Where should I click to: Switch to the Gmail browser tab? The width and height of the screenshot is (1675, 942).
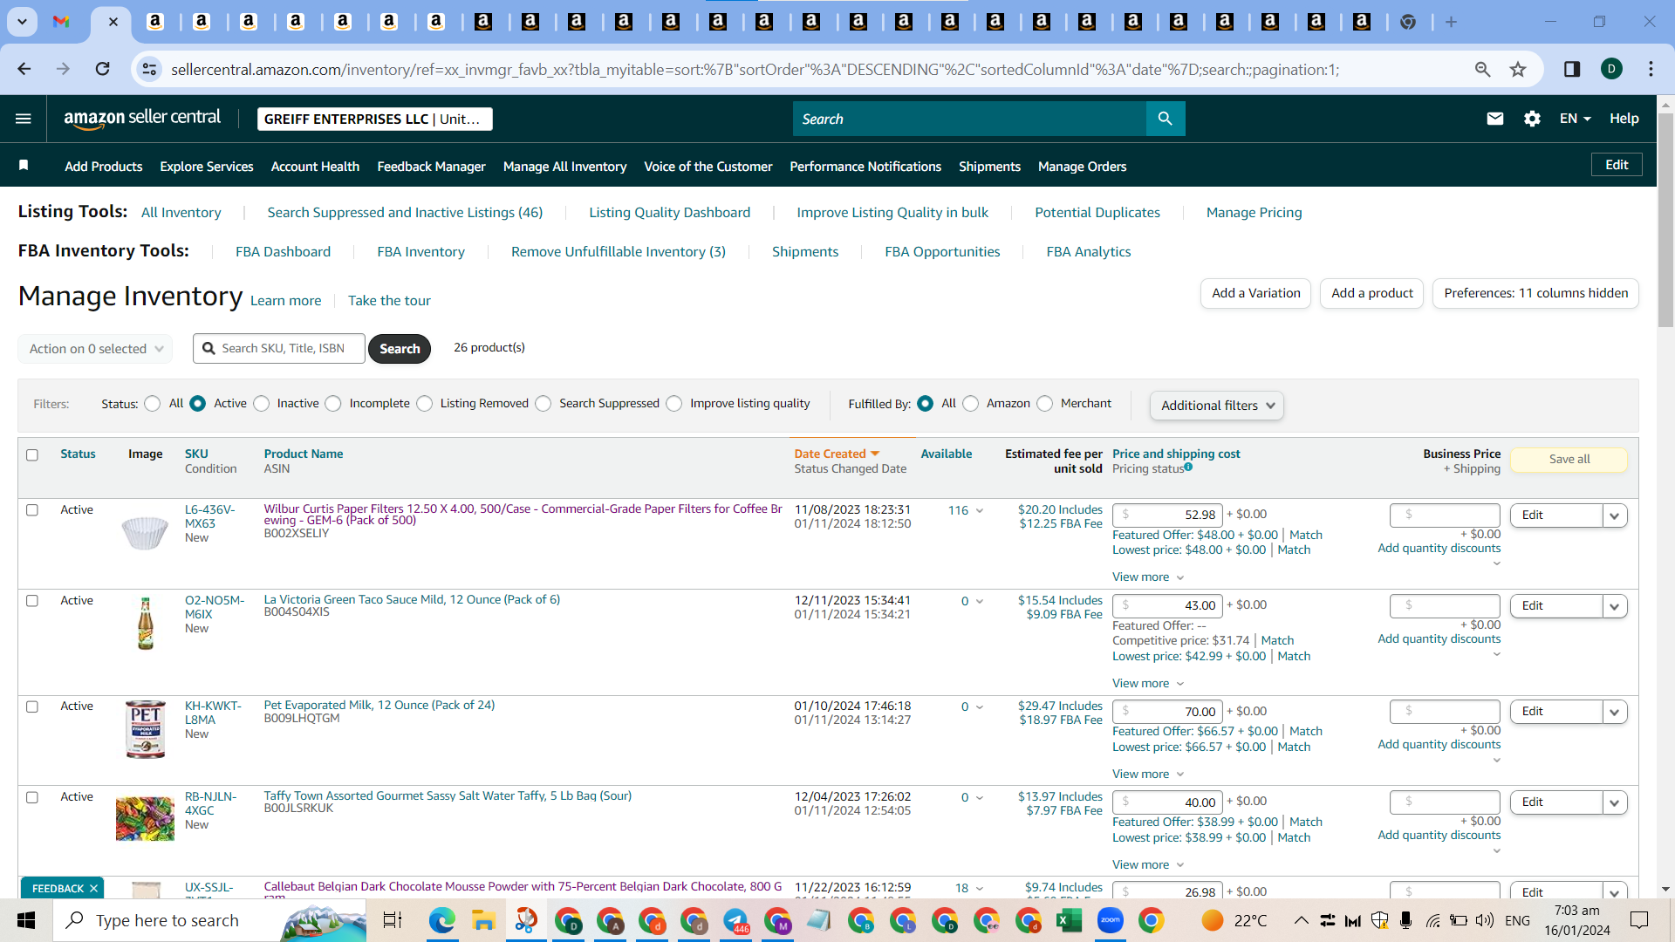pos(61,22)
